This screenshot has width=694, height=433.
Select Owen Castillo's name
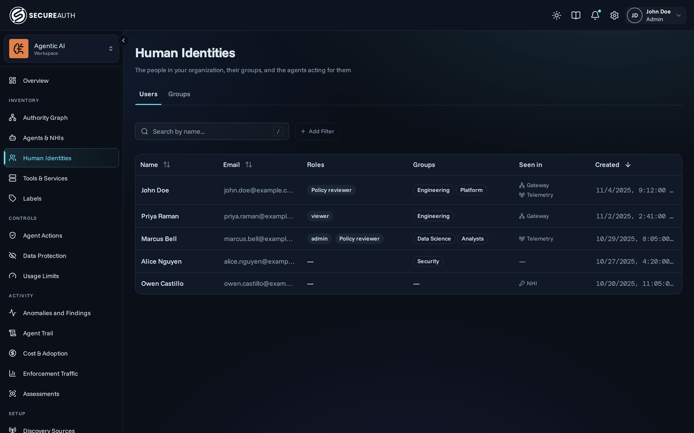162,283
